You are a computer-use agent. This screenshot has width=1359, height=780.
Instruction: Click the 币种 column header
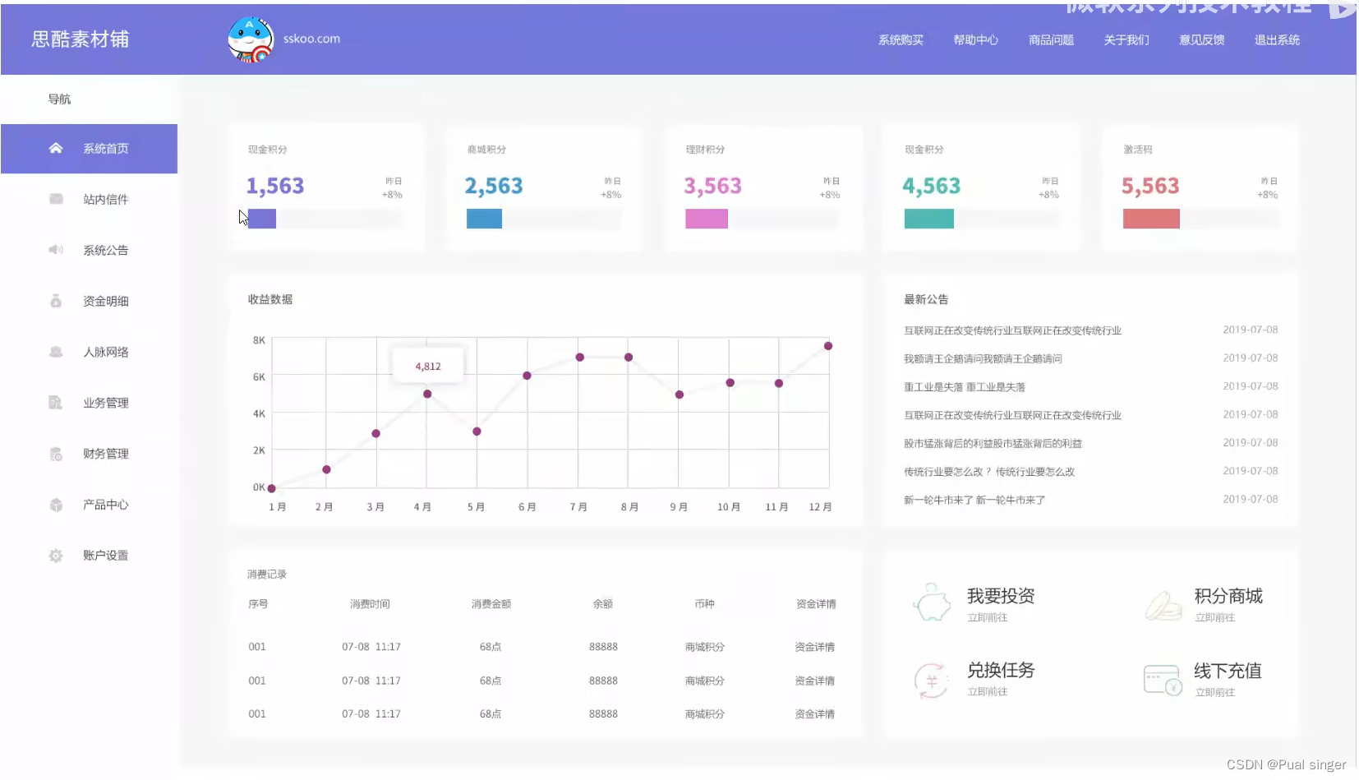click(x=705, y=604)
